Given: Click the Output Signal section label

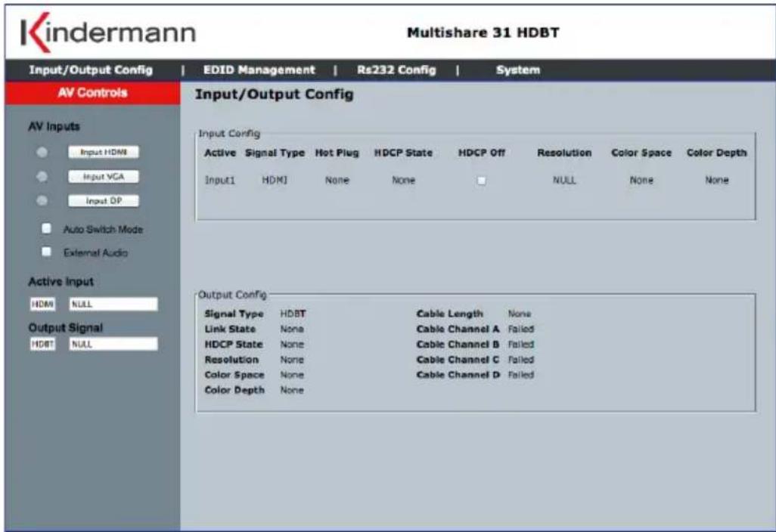Looking at the screenshot, I should click(x=65, y=328).
